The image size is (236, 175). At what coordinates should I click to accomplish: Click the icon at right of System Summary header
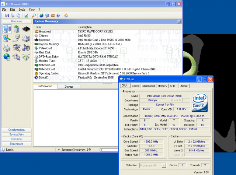point(179,21)
